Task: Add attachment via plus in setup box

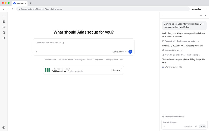Action: (x=37, y=52)
